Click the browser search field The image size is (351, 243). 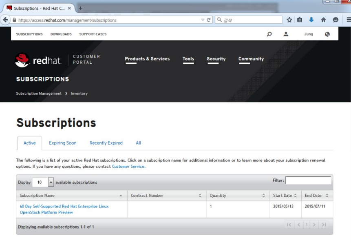click(249, 20)
